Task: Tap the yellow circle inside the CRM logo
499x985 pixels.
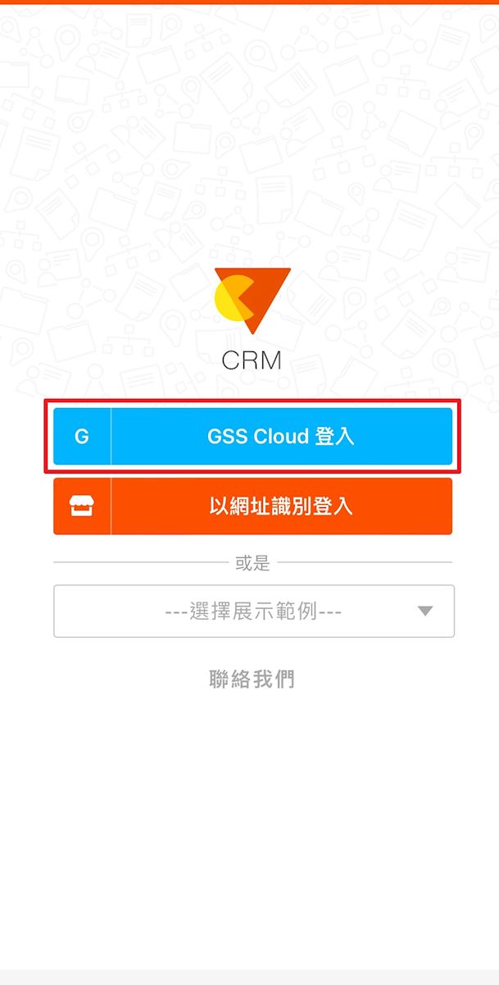Action: (233, 300)
